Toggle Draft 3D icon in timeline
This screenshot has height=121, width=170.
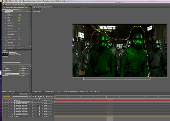click(35, 96)
